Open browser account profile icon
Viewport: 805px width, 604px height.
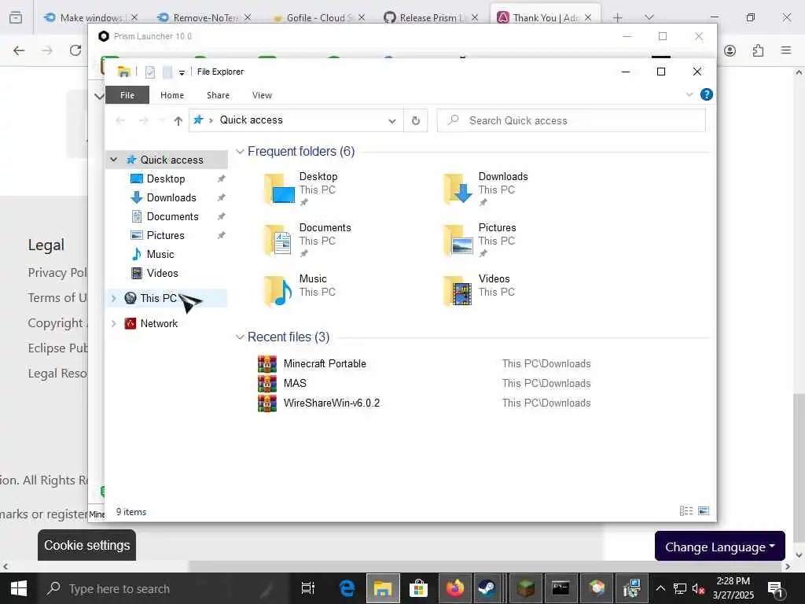click(730, 50)
